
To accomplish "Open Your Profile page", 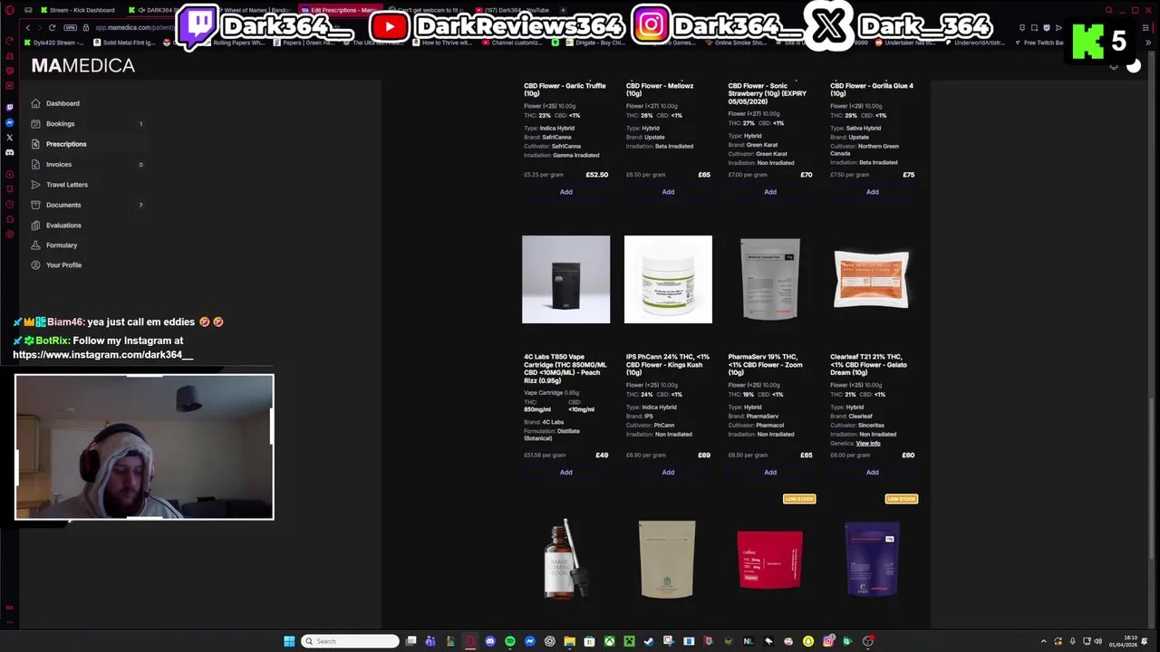I will [63, 265].
